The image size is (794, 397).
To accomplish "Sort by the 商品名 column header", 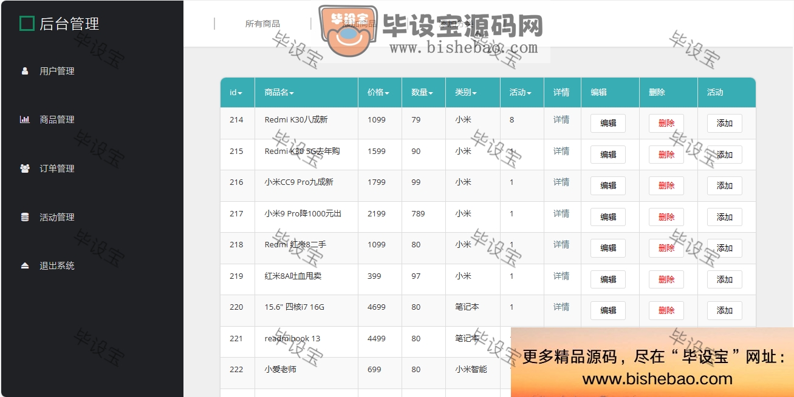I will (279, 93).
